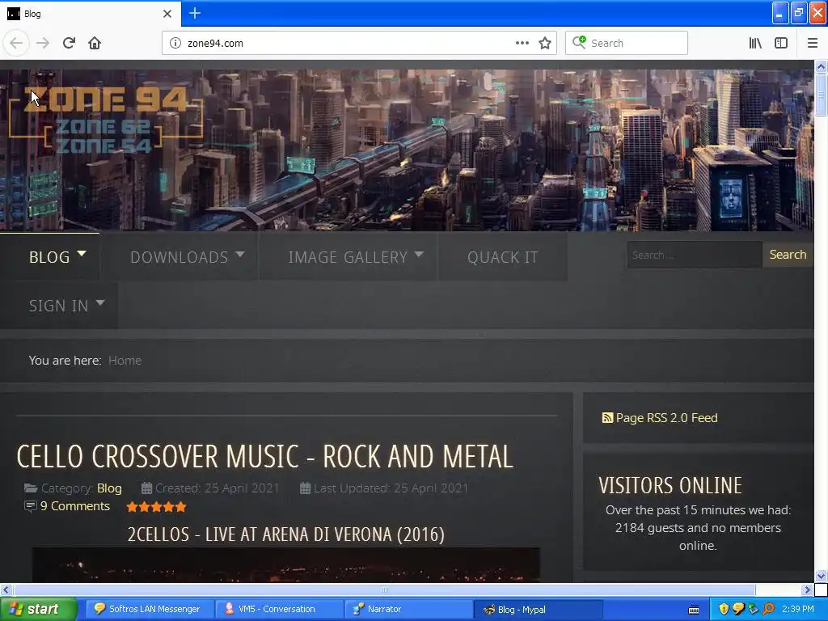Viewport: 828px width, 621px height.
Task: Open the BLOG menu
Action: click(49, 257)
